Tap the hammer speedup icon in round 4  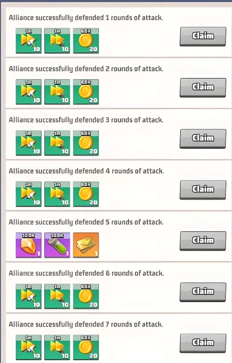[28, 194]
